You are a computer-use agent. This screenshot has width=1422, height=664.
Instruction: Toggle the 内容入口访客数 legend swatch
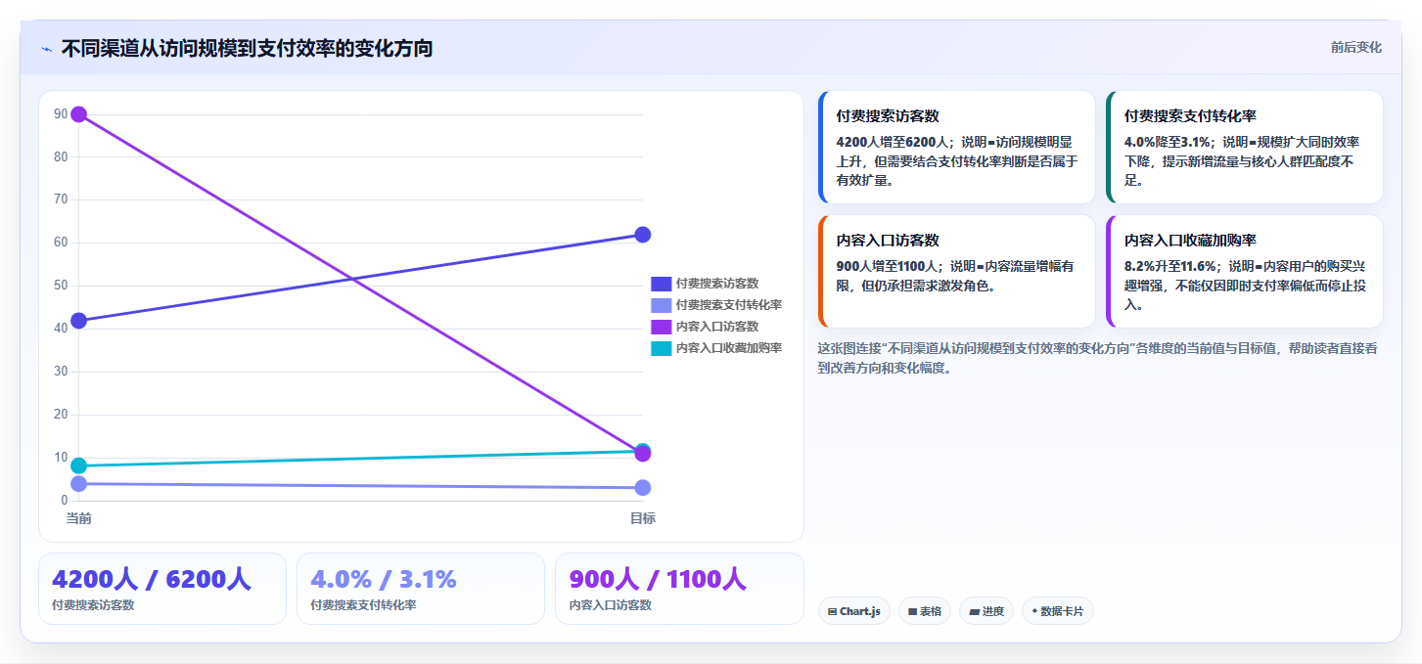(661, 327)
